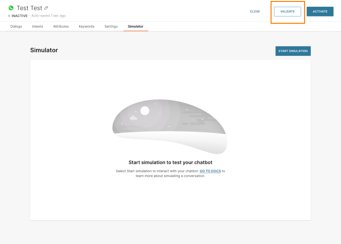This screenshot has width=341, height=244.
Task: Validate the chatbot
Action: [288, 12]
